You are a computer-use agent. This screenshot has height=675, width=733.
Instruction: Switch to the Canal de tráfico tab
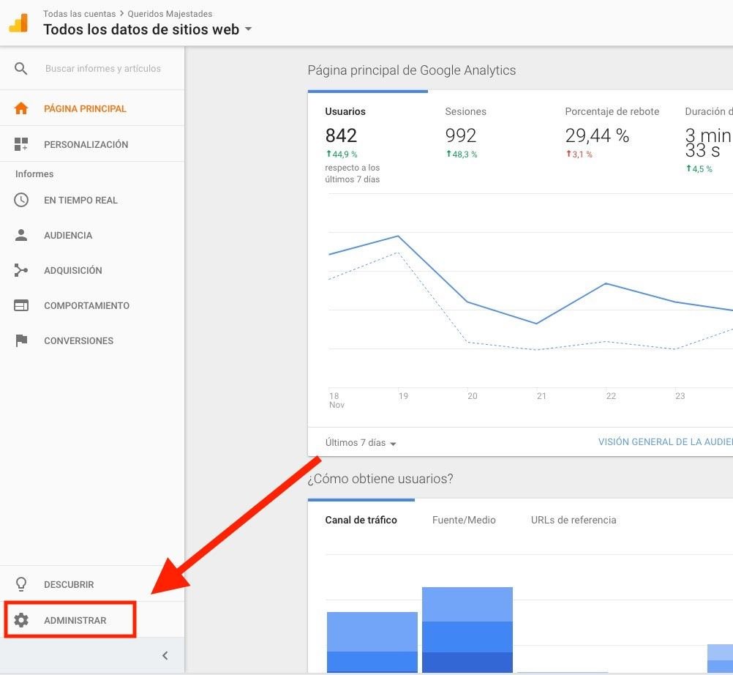coord(361,520)
